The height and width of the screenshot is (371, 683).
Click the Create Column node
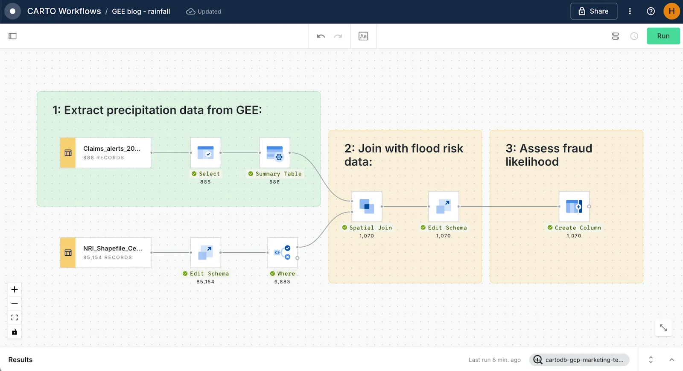tap(574, 207)
